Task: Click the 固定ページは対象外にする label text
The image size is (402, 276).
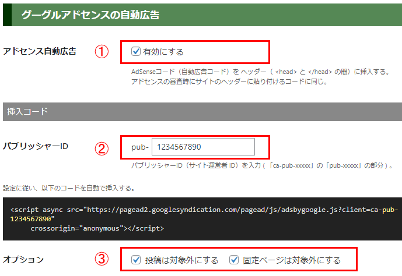Action: 292,260
